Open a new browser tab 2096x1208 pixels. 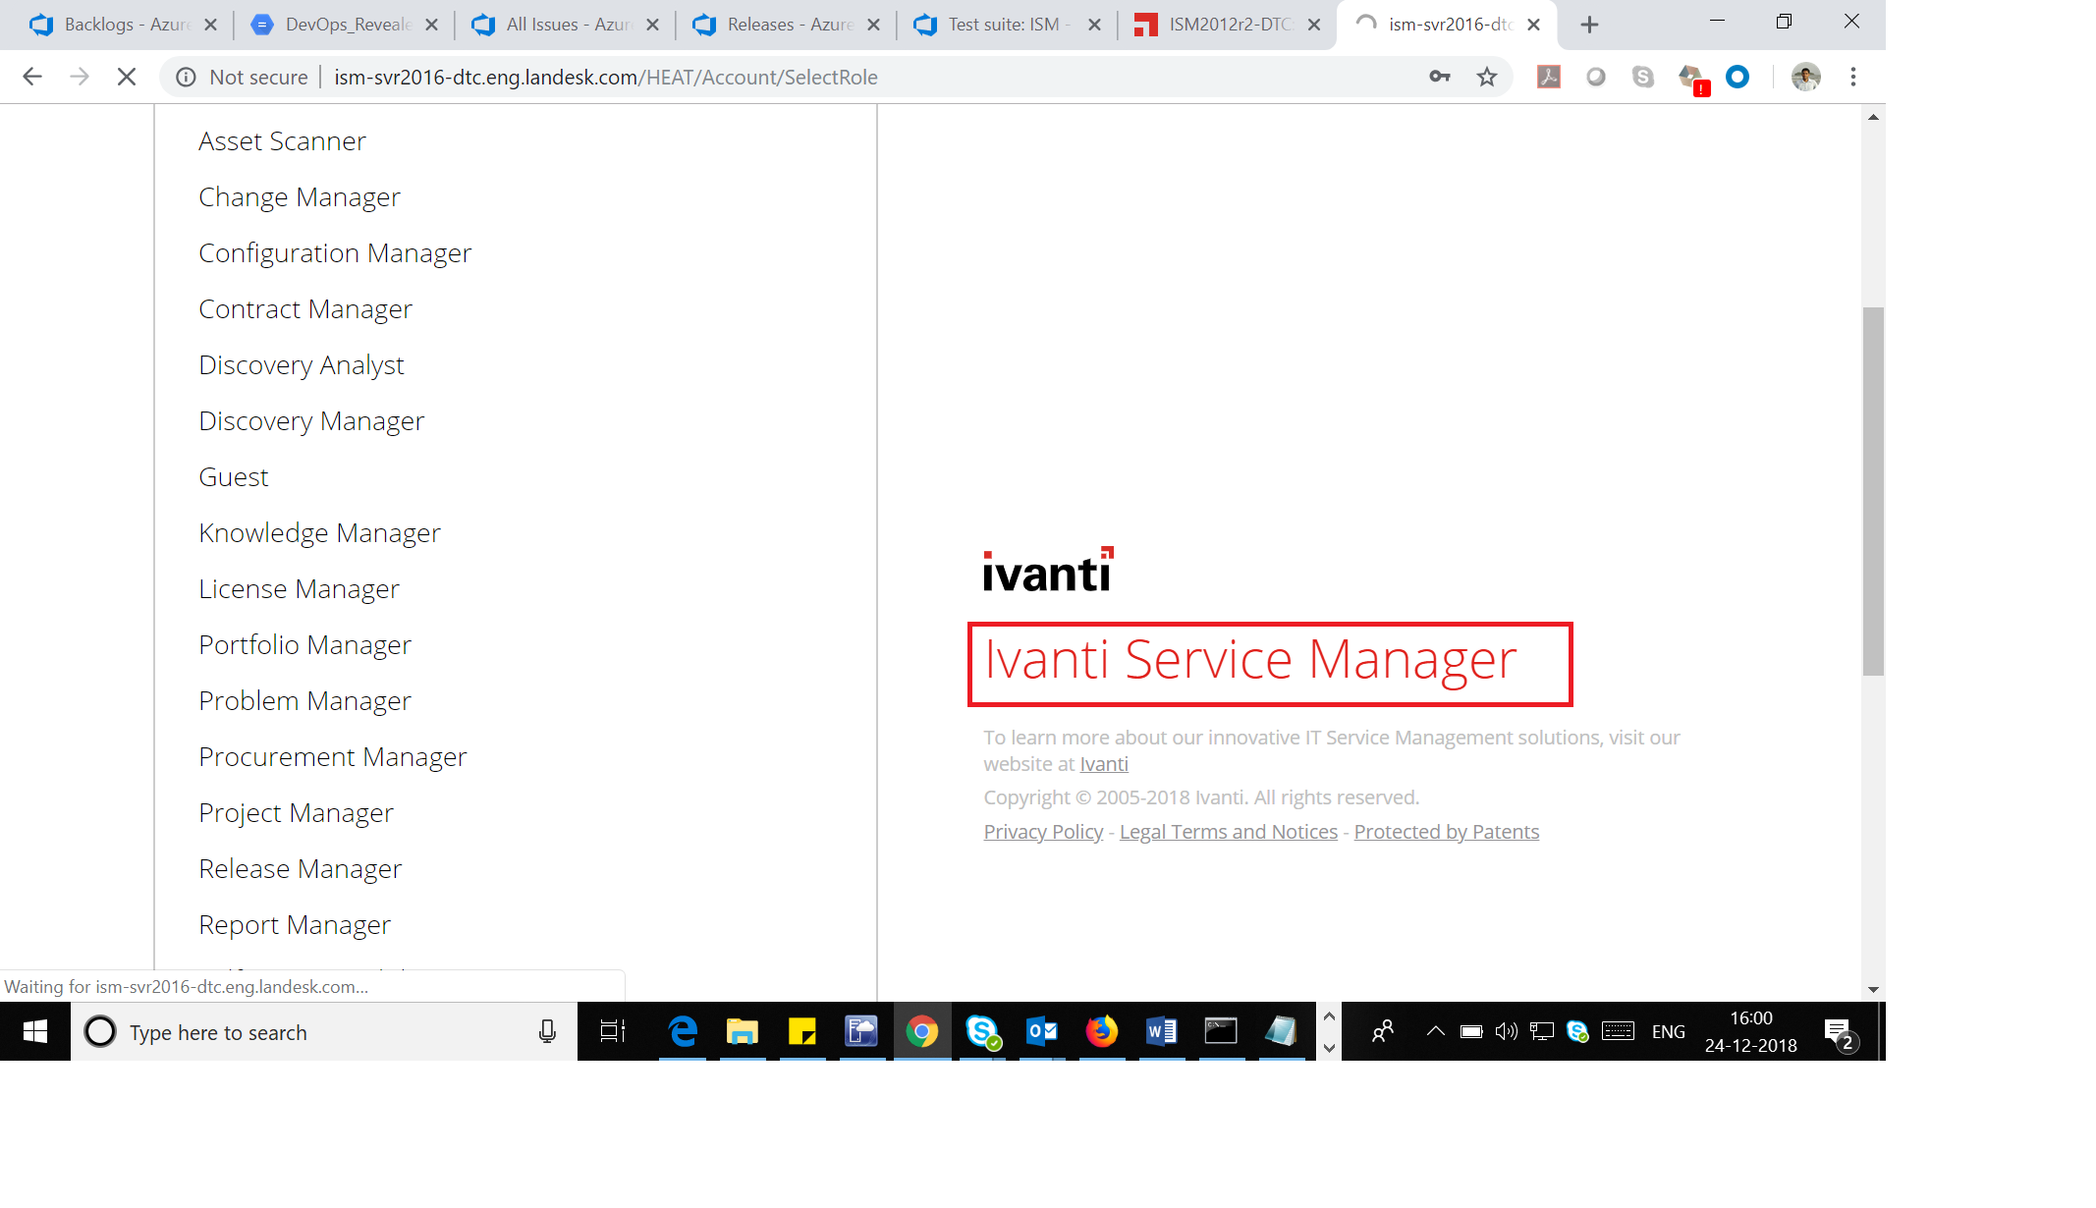1589,25
